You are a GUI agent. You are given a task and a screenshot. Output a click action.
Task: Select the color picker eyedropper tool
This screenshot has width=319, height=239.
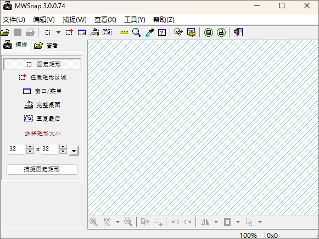(149, 32)
